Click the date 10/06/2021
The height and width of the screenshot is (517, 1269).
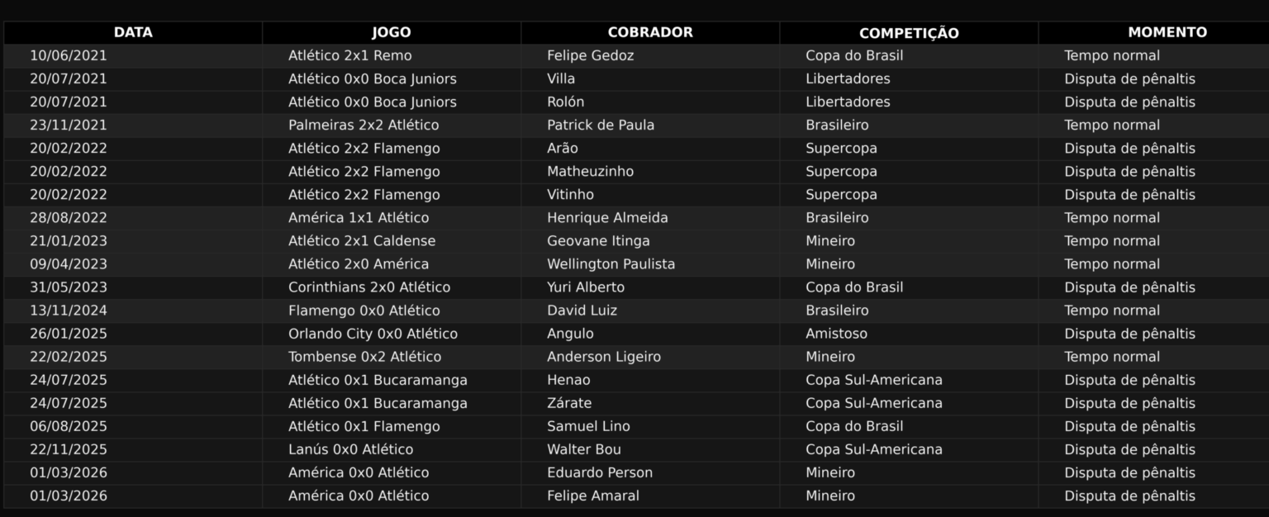[69, 55]
